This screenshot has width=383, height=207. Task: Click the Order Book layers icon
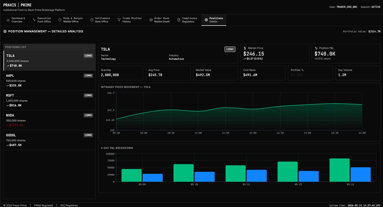pos(151,20)
